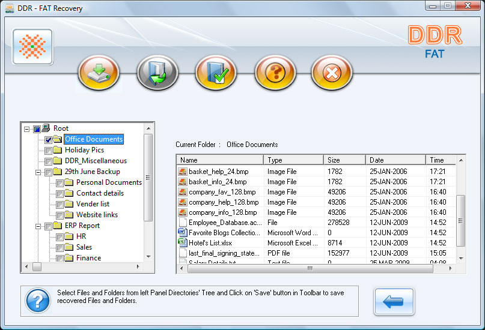The height and width of the screenshot is (330, 485).
Task: Sort by the Size column header
Action: point(344,160)
